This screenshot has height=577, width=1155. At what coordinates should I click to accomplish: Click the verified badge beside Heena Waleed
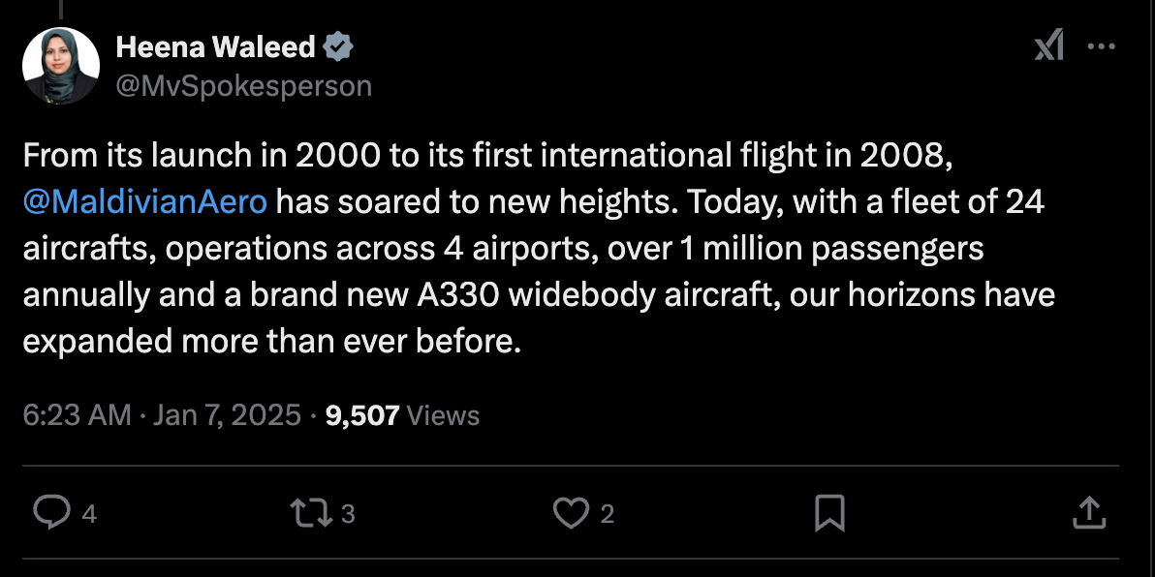coord(339,46)
